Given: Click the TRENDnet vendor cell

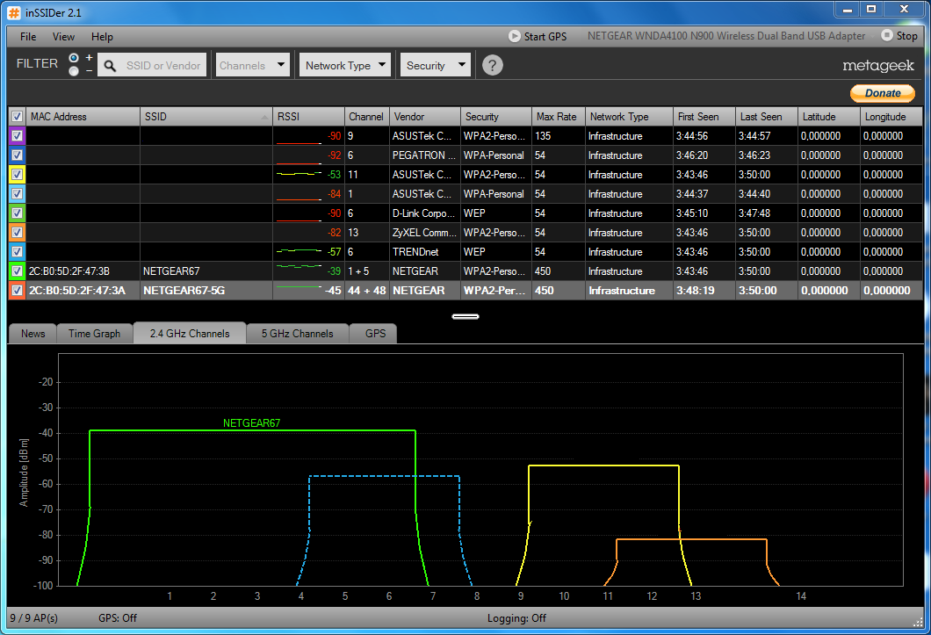Looking at the screenshot, I should point(424,252).
